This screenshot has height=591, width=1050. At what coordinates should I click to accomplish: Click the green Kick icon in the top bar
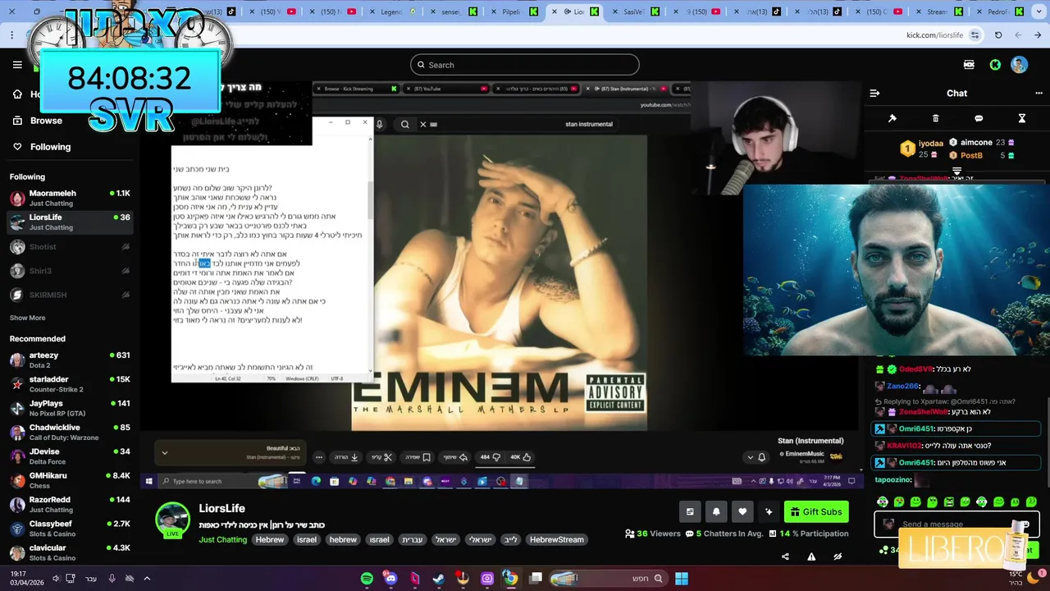(995, 65)
